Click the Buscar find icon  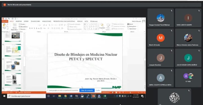(128, 24)
